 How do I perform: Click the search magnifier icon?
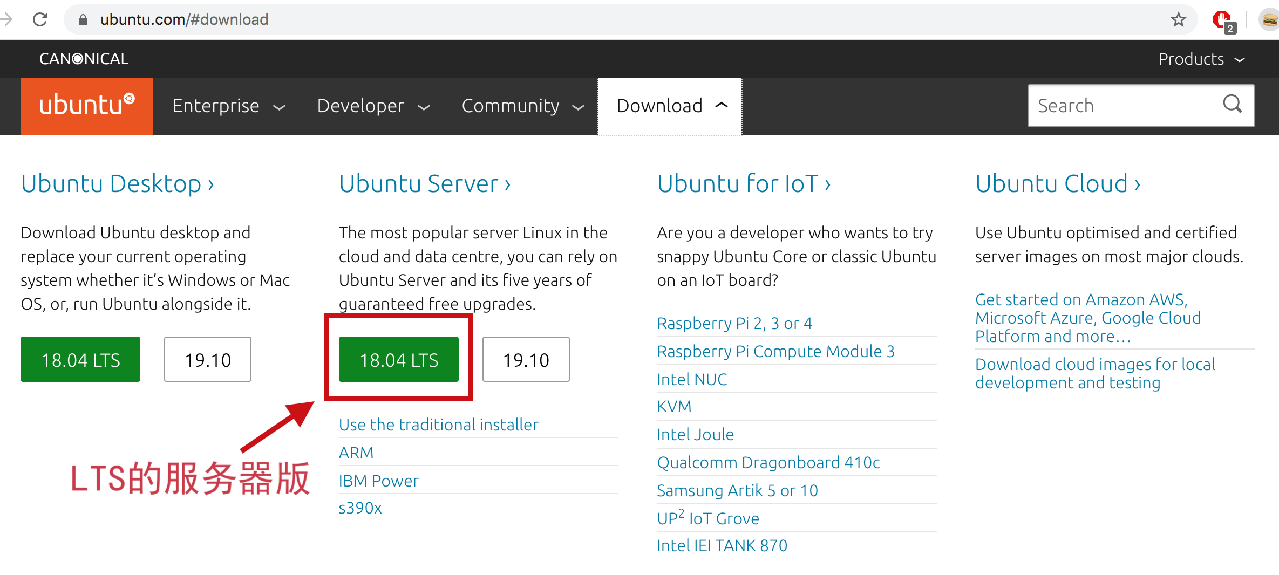point(1232,105)
